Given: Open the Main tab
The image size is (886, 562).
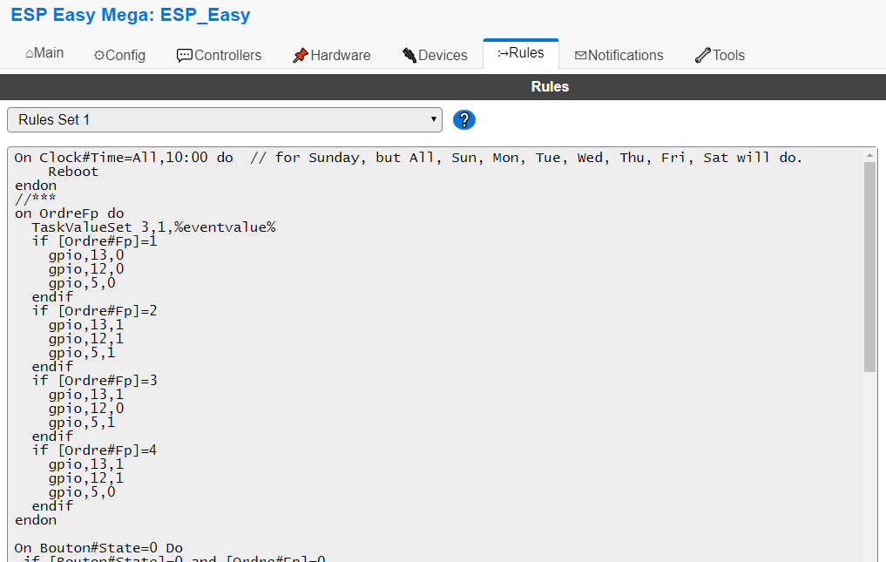Looking at the screenshot, I should click(44, 53).
